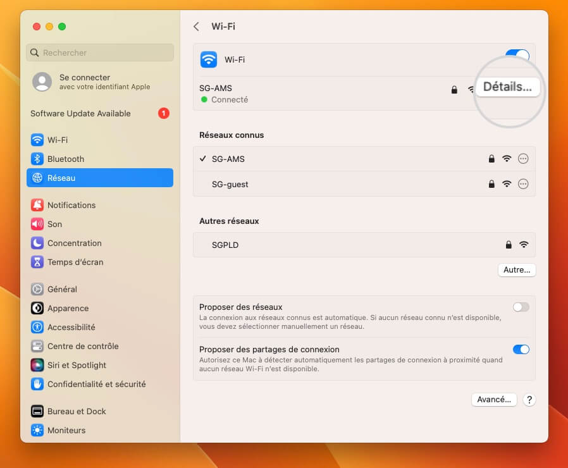
Task: Maximize the window with the green button
Action: point(62,27)
